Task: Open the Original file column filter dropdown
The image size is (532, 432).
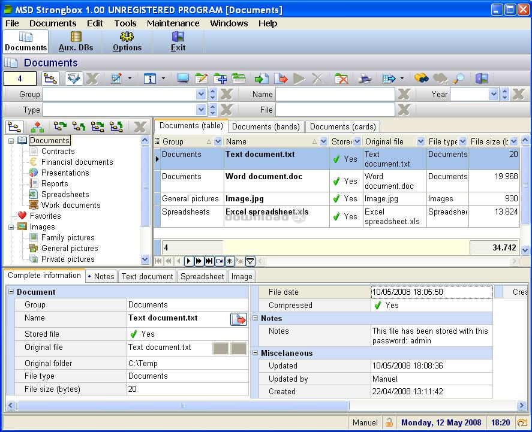Action: pyautogui.click(x=420, y=141)
